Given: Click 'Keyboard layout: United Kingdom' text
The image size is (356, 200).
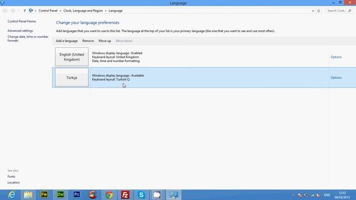Looking at the screenshot, I should (x=115, y=57).
